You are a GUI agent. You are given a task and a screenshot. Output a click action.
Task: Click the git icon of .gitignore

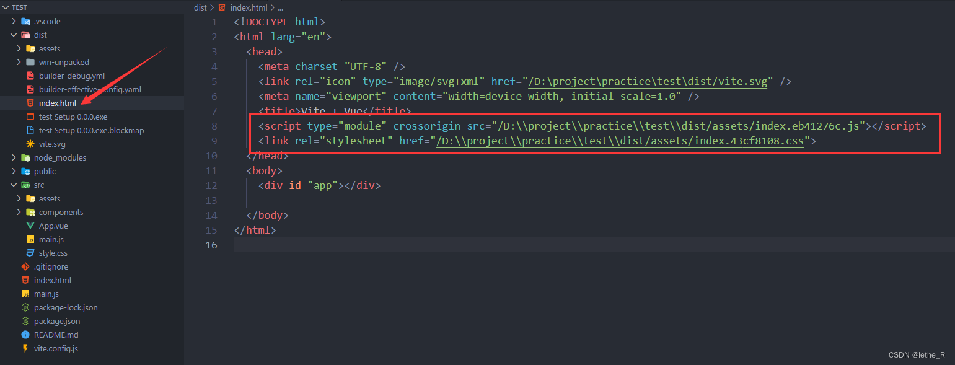point(25,266)
